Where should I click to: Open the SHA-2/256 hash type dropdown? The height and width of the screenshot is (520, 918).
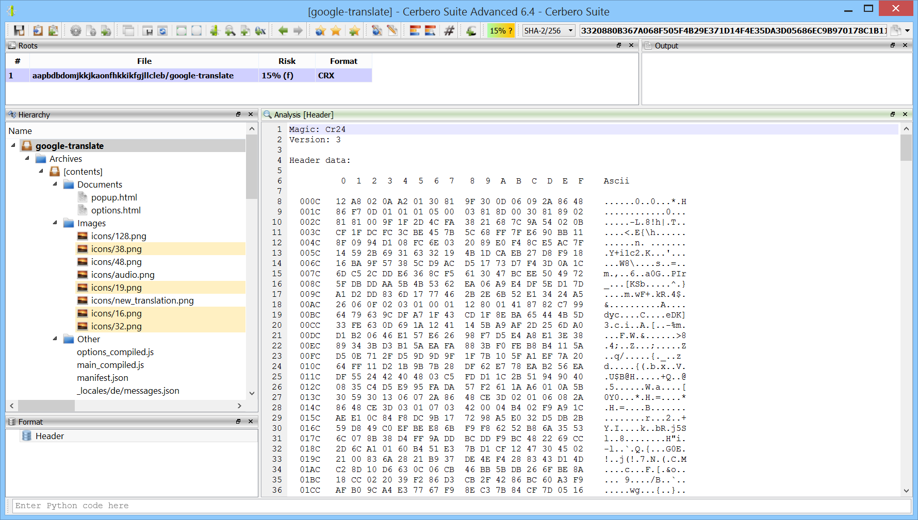pyautogui.click(x=549, y=31)
